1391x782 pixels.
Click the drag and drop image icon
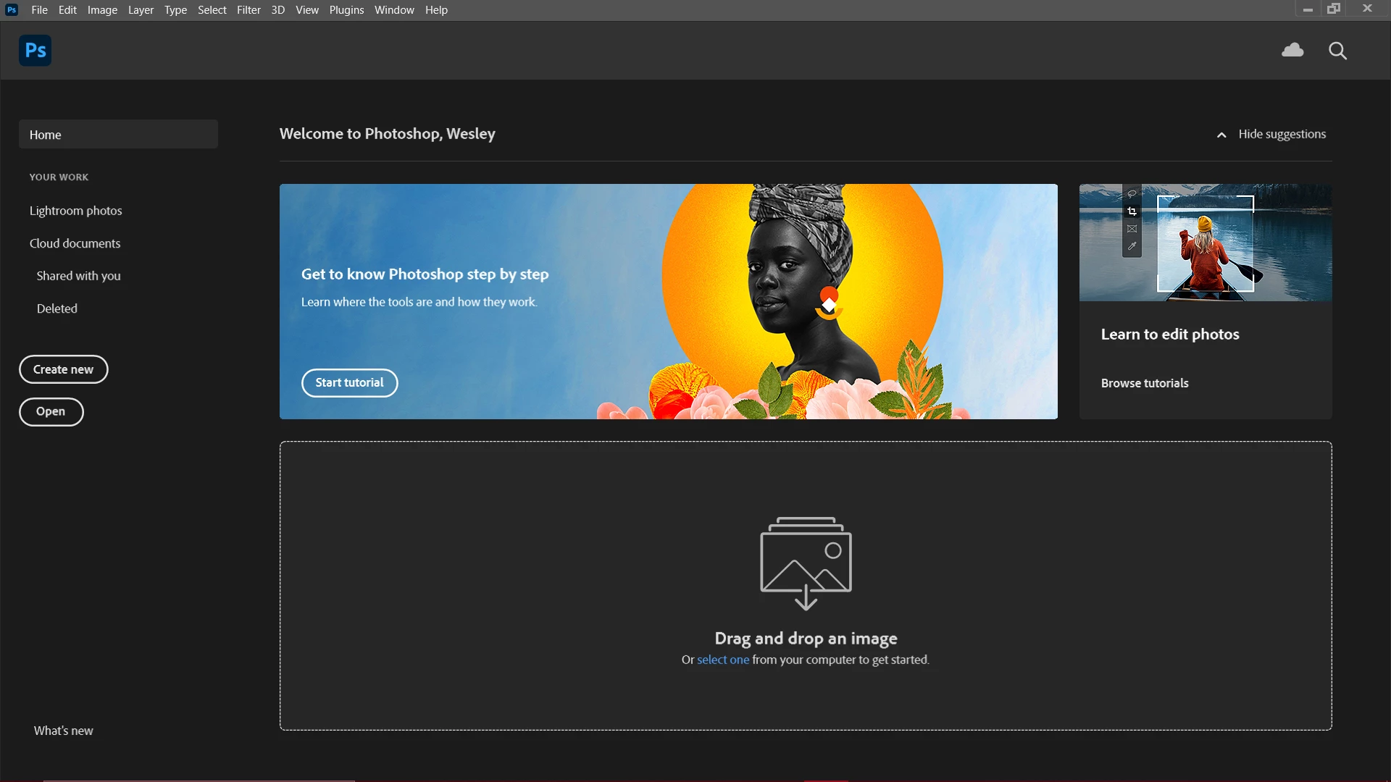(x=806, y=563)
